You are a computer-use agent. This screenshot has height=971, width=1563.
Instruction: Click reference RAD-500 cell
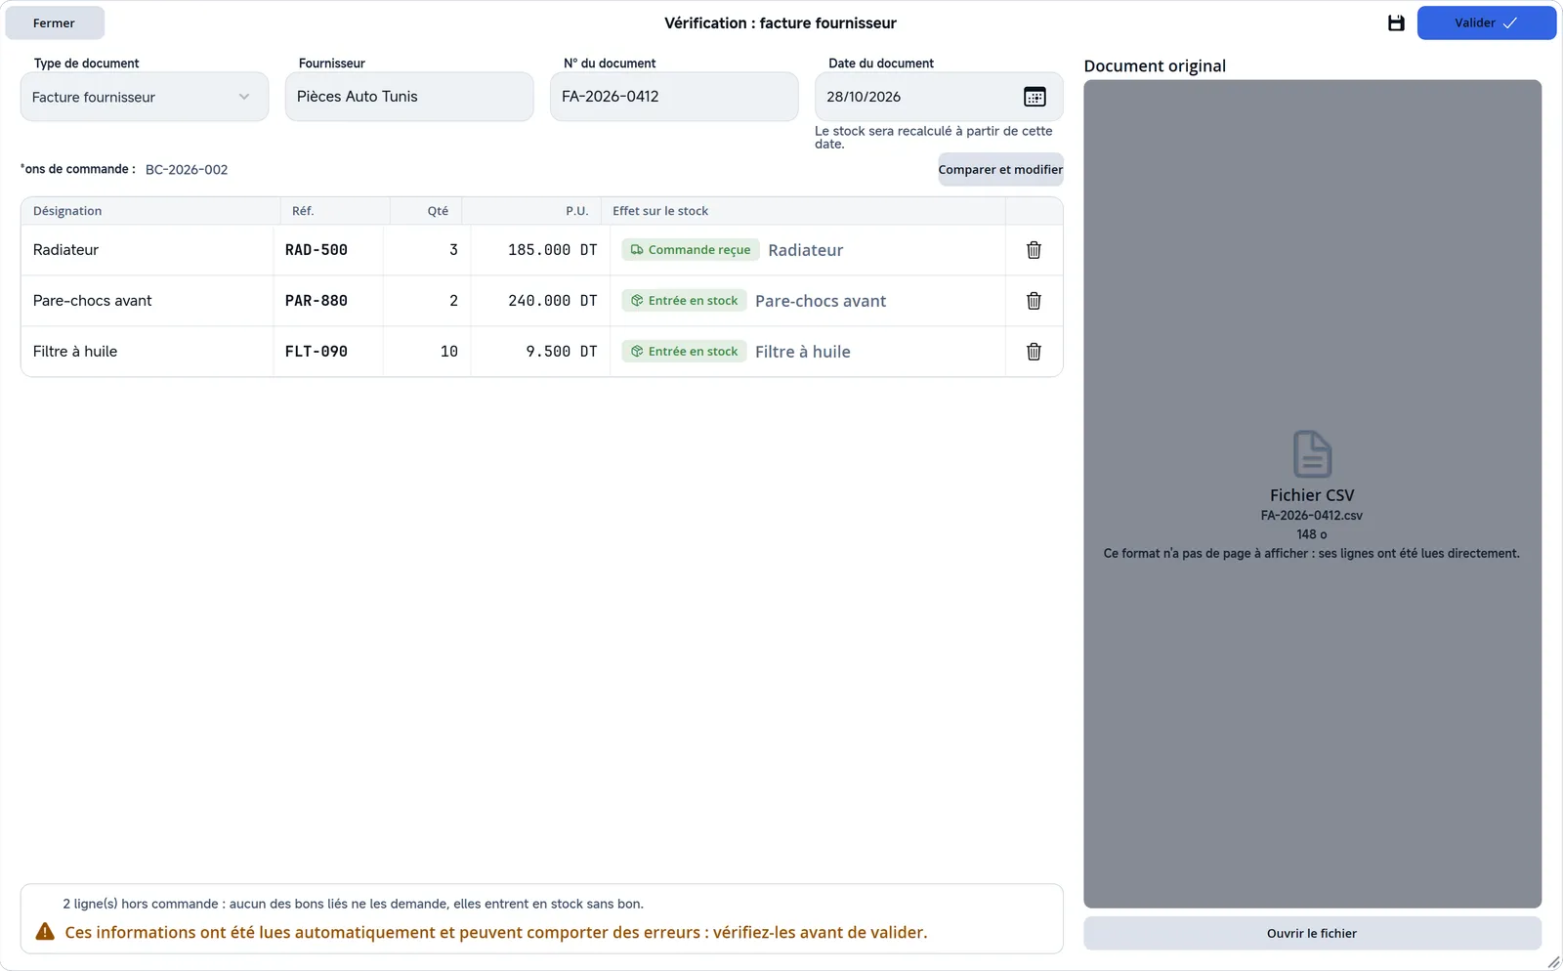(328, 250)
